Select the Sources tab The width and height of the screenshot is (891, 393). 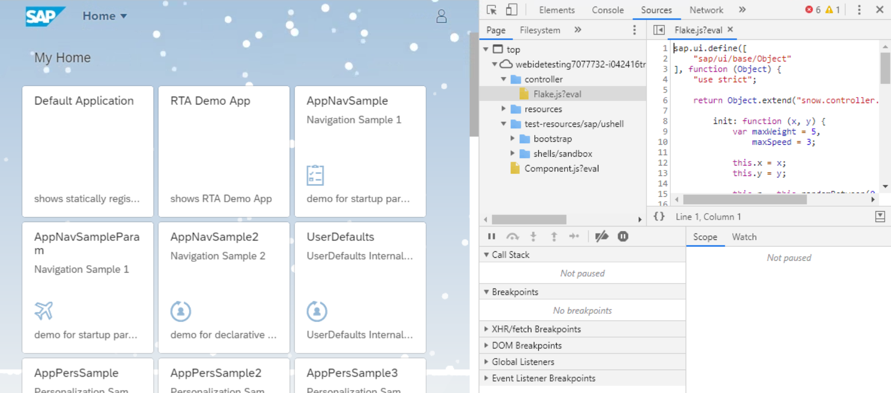(656, 10)
